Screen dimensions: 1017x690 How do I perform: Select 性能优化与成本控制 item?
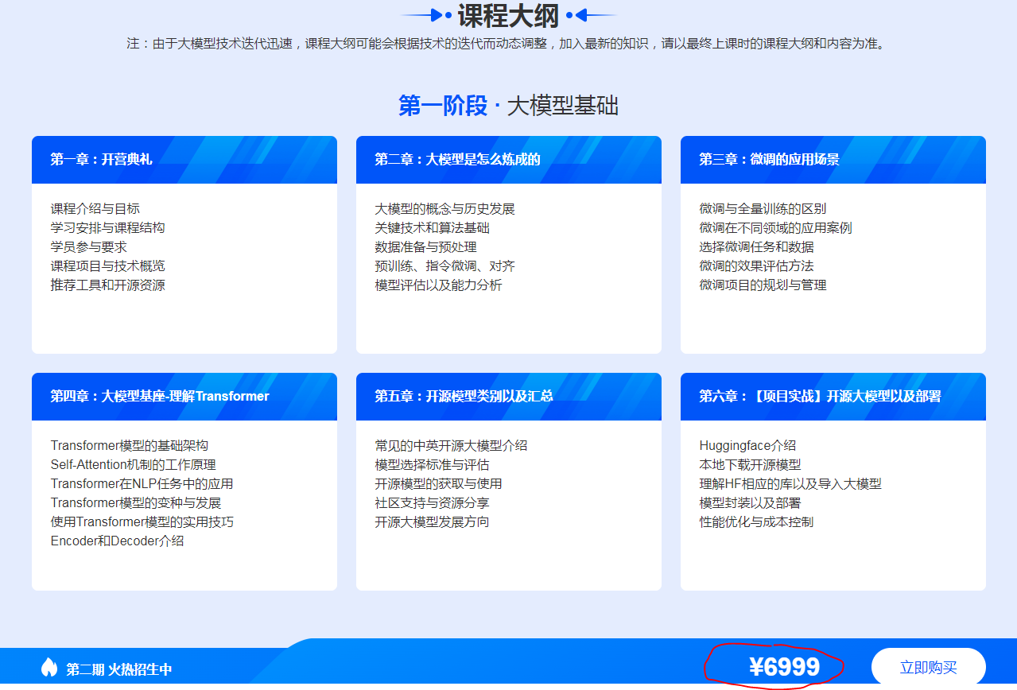point(756,521)
